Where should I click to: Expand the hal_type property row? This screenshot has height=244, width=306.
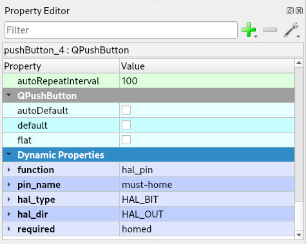click(x=9, y=200)
